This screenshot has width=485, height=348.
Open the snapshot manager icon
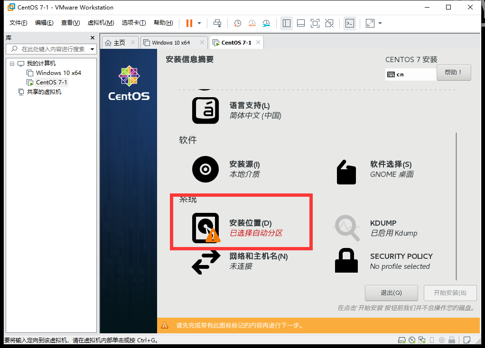point(266,23)
